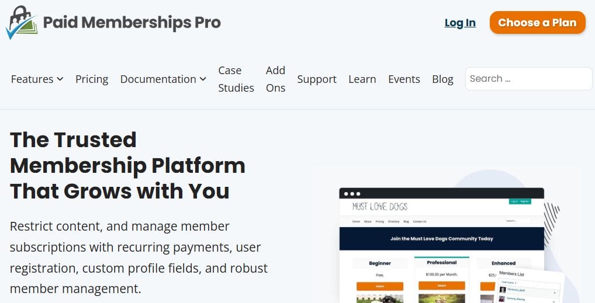This screenshot has width=595, height=303.
Task: Click the Paid Memberships Pro site title
Action: pos(132,22)
